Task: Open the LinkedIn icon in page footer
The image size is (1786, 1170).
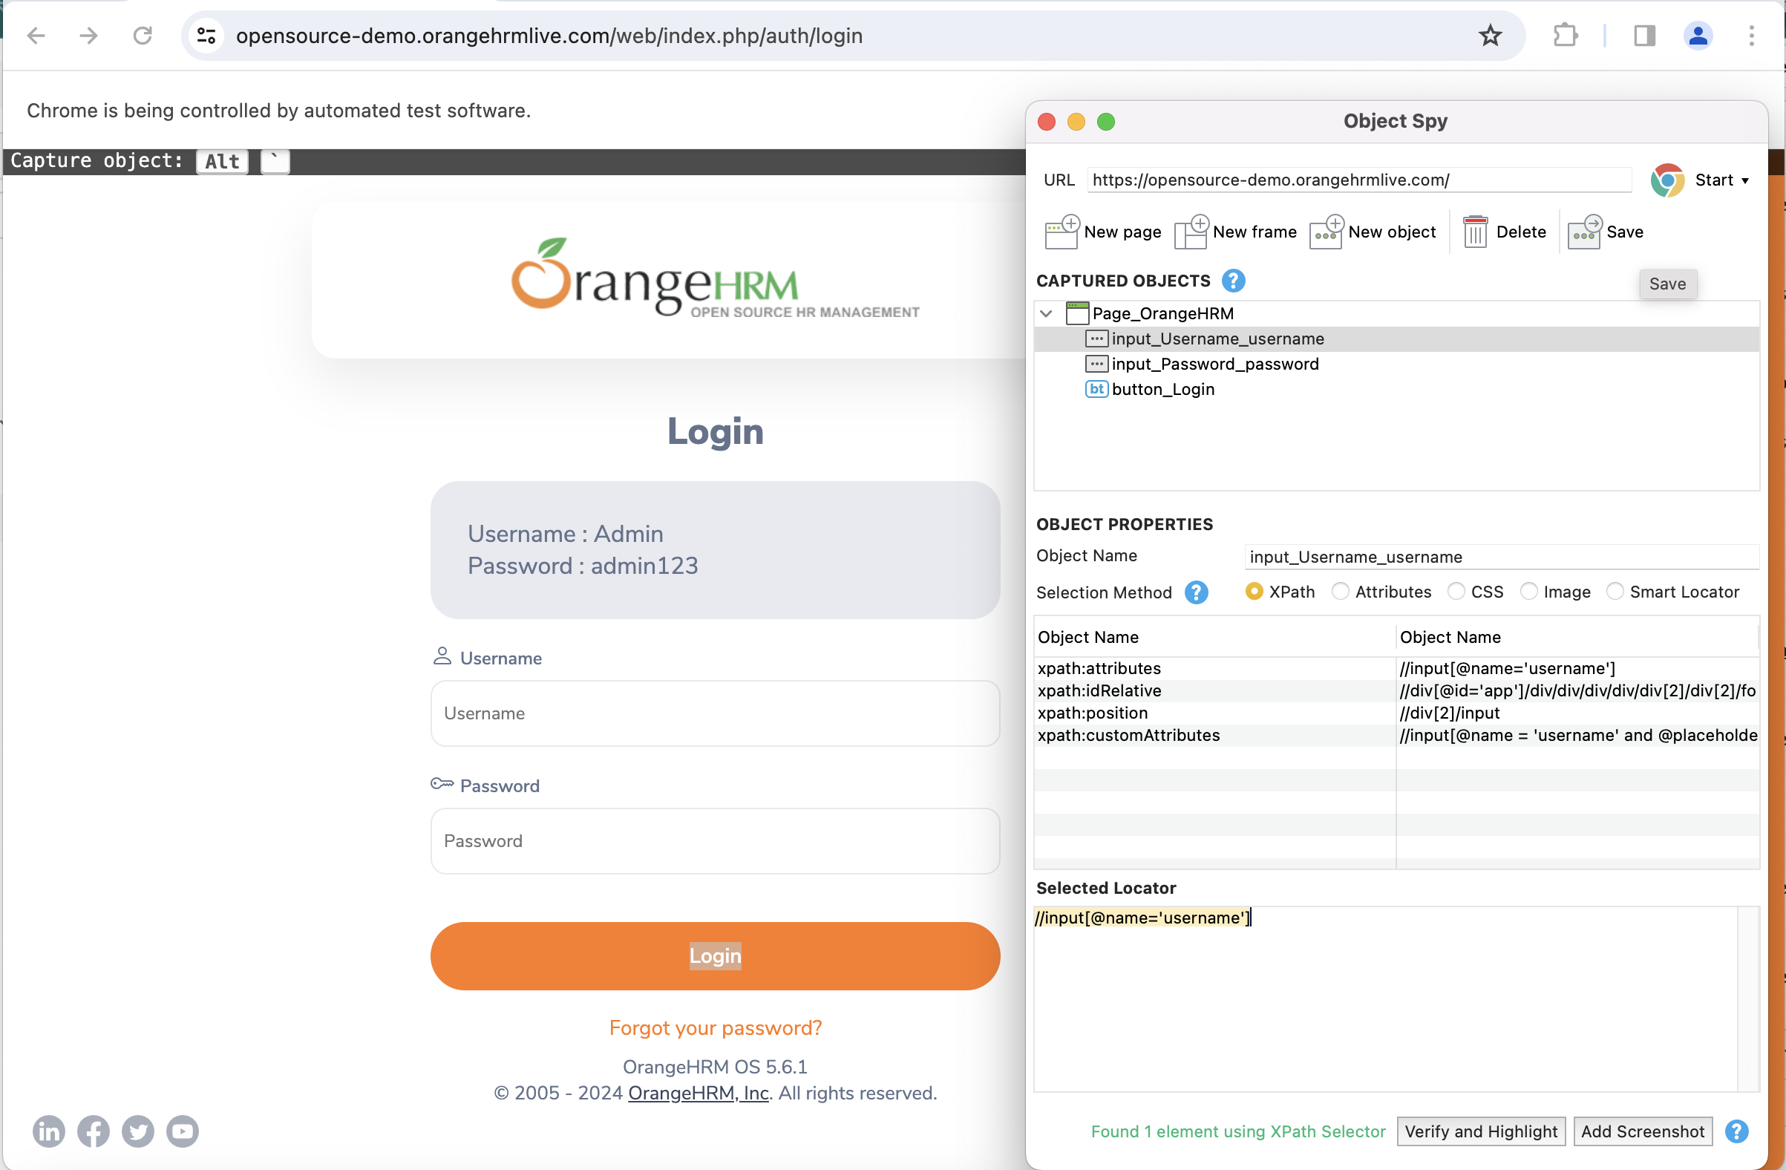Action: pyautogui.click(x=49, y=1131)
